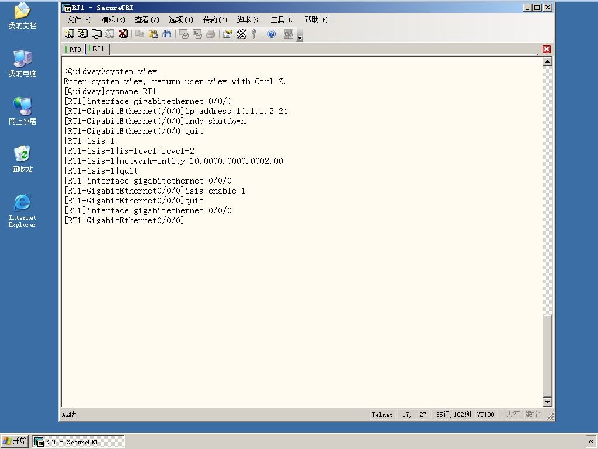
Task: Click the VT100 status bar entry
Action: 485,415
